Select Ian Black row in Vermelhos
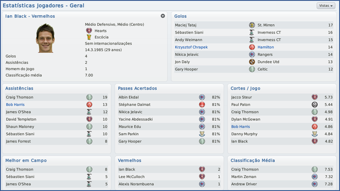340x191 pixels. point(169,169)
